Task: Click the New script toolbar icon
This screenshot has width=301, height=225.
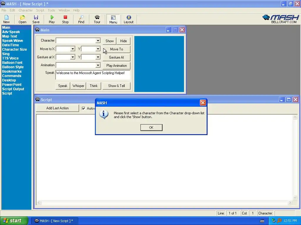Action: coord(6,19)
